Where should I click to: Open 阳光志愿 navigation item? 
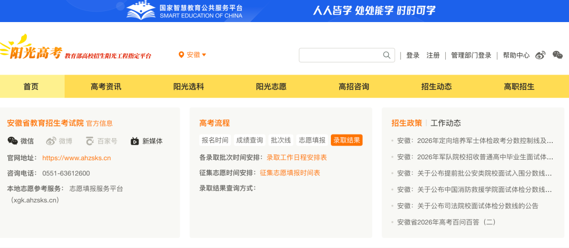pyautogui.click(x=271, y=87)
